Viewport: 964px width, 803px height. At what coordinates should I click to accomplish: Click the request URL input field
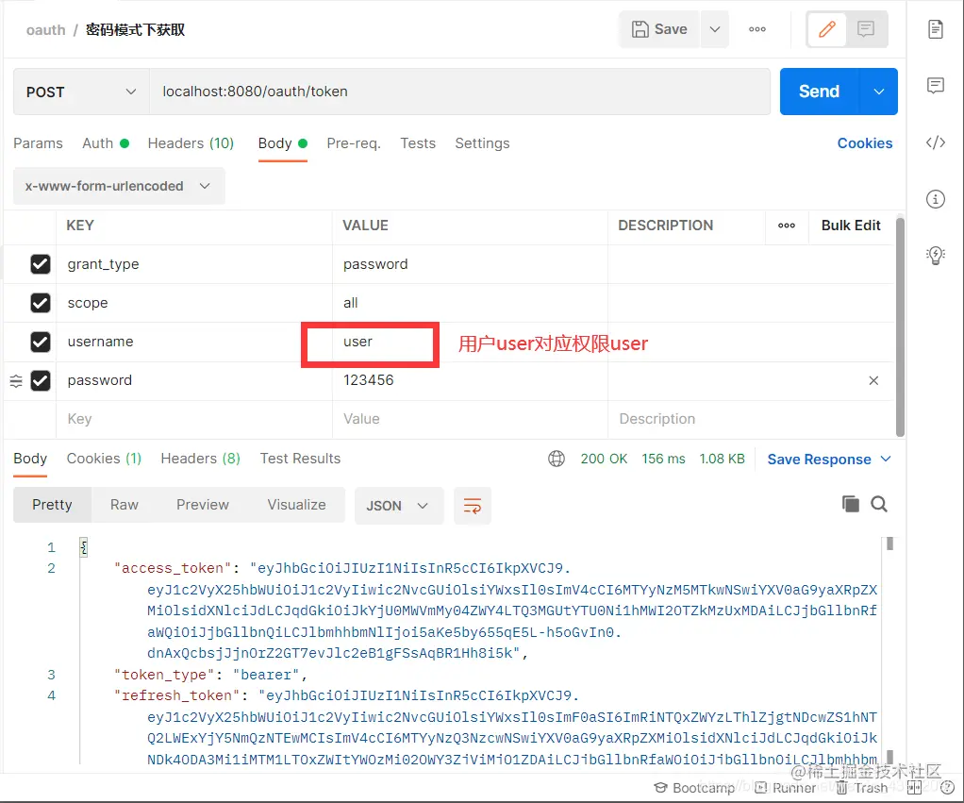point(459,92)
